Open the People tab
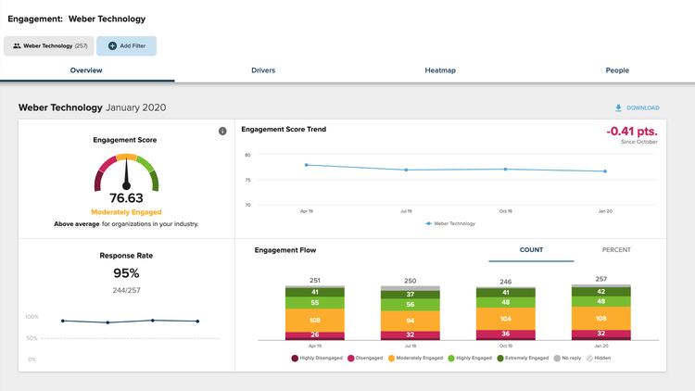Viewport: 695px width, 391px height. [617, 70]
